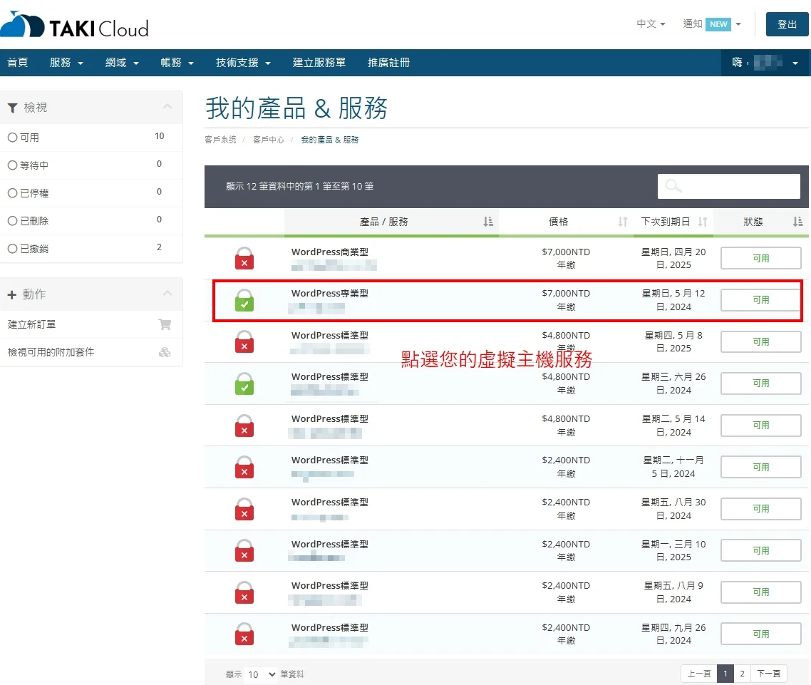811x685 pixels.
Task: Click the magnifier icon in the search box
Action: coord(673,186)
